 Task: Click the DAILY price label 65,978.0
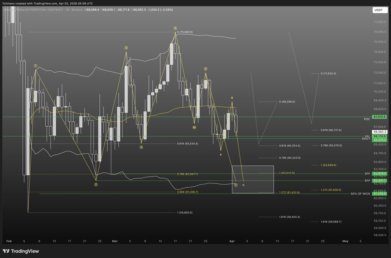coord(380,140)
